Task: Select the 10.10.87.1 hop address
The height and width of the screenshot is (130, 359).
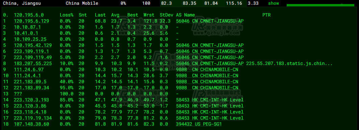Action: 27,27
